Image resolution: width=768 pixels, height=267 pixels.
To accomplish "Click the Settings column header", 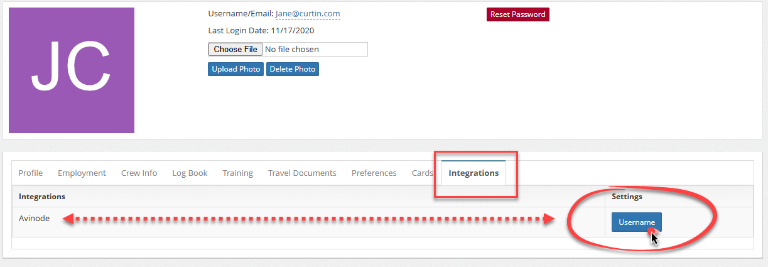I will click(627, 197).
